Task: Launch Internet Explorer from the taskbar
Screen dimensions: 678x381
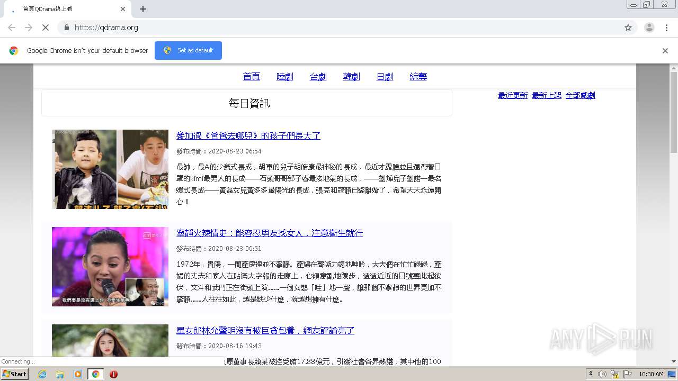Action: pos(42,374)
